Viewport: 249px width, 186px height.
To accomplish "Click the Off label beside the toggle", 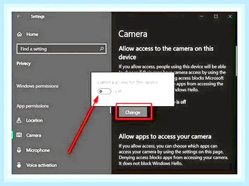I will (118, 91).
